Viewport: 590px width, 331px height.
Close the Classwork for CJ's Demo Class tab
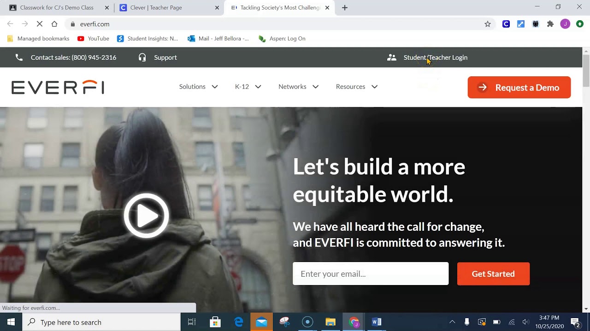point(107,7)
